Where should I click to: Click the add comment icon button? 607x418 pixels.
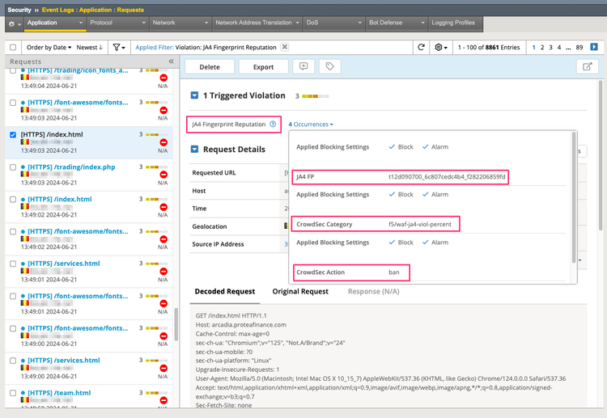click(x=303, y=67)
